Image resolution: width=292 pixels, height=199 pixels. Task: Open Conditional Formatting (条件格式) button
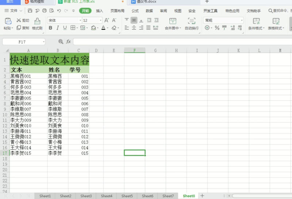[x=256, y=24]
